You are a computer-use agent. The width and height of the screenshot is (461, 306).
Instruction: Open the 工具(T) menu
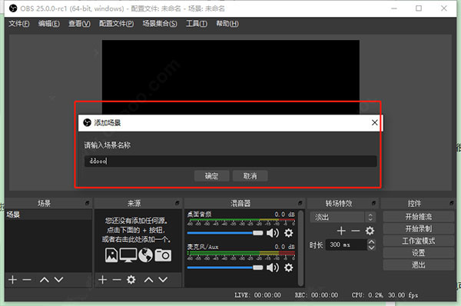coord(197,24)
